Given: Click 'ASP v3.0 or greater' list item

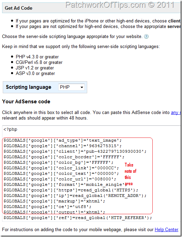Looking at the screenshot, I should point(35,74).
